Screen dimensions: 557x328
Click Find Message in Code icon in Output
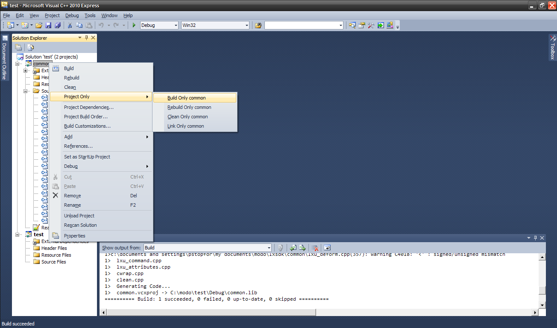click(x=281, y=248)
